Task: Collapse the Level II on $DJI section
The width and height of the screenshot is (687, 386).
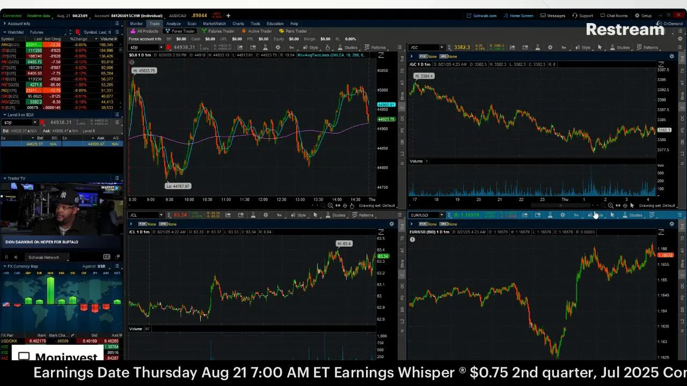Action: pos(4,115)
